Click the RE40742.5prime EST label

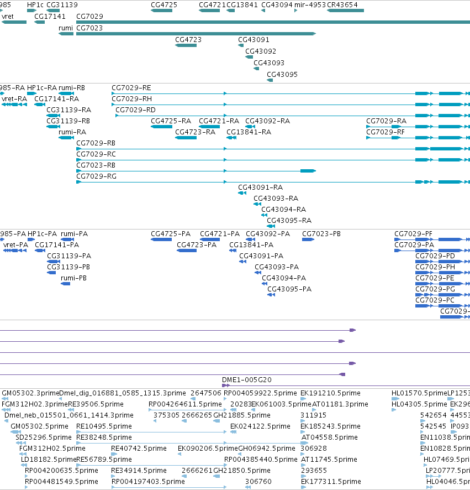[x=139, y=449]
